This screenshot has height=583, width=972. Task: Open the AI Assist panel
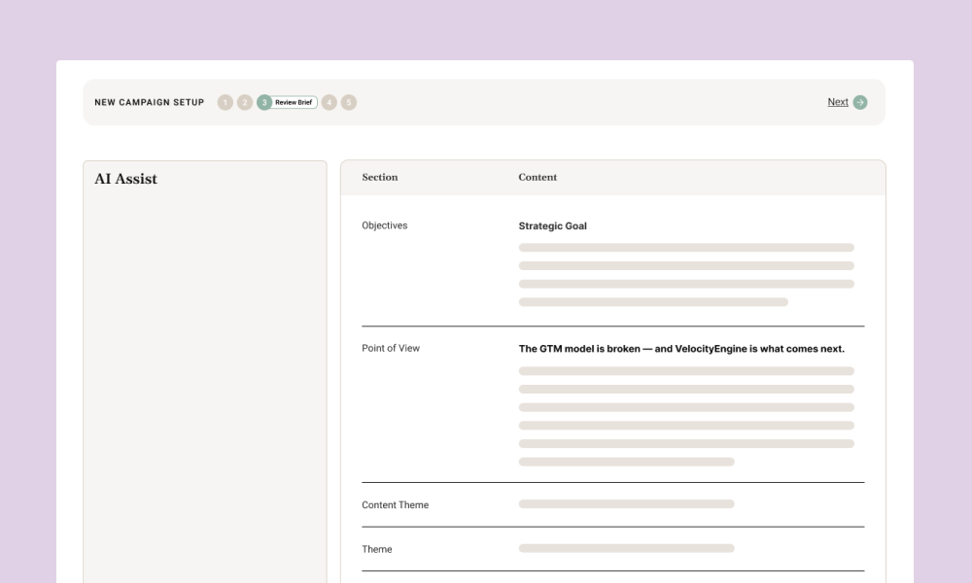pos(125,179)
